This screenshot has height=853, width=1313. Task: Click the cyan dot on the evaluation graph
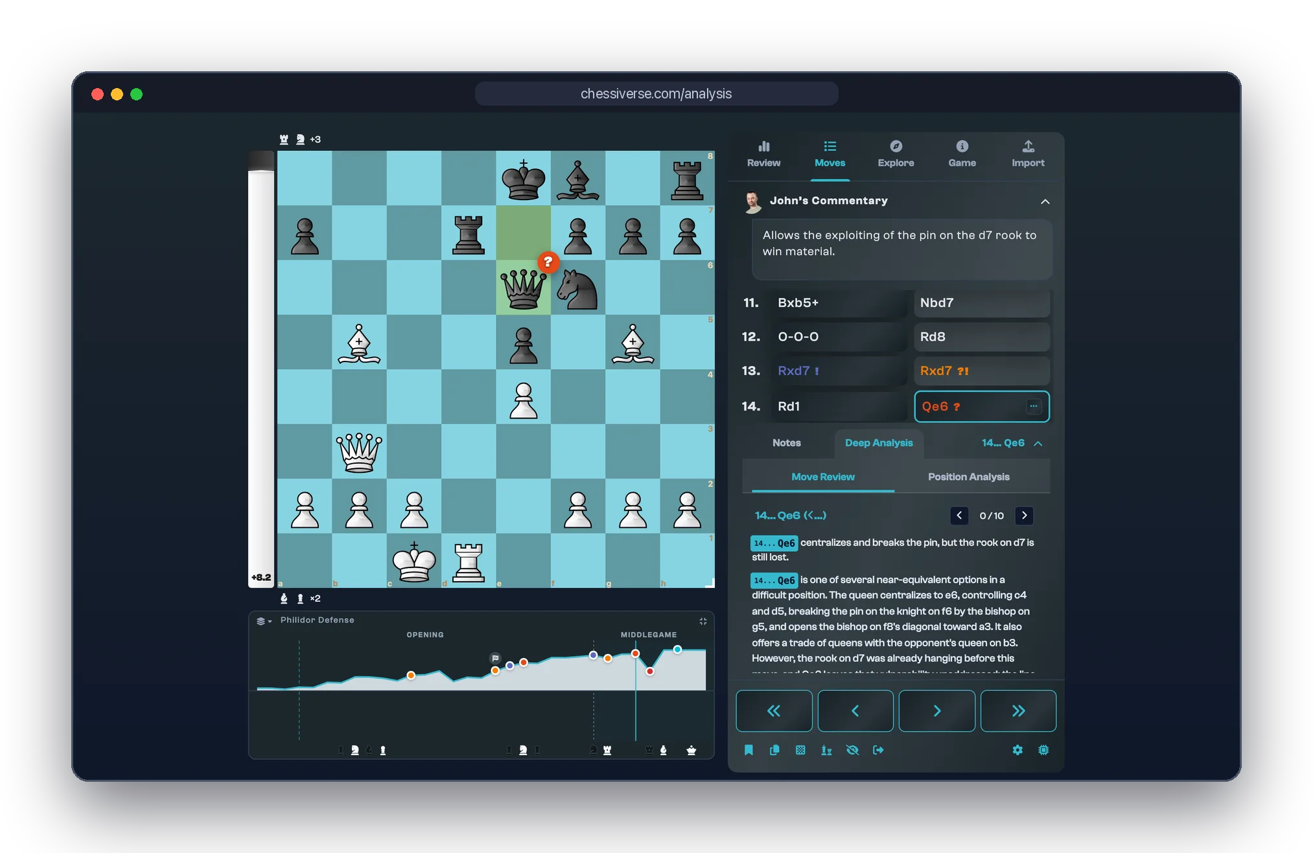click(677, 649)
